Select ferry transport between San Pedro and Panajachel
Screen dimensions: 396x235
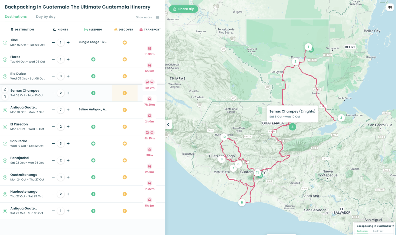[149, 149]
